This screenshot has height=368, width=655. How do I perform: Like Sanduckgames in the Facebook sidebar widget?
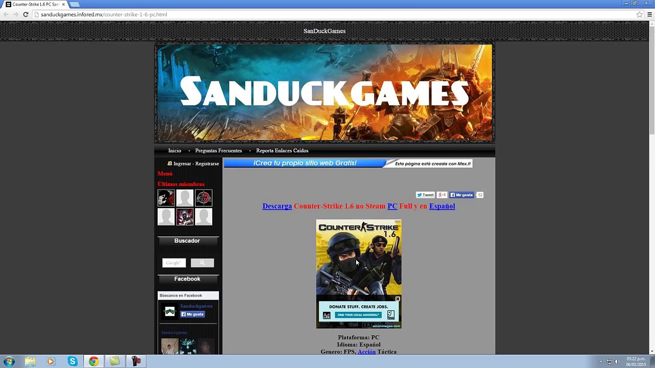tap(192, 314)
